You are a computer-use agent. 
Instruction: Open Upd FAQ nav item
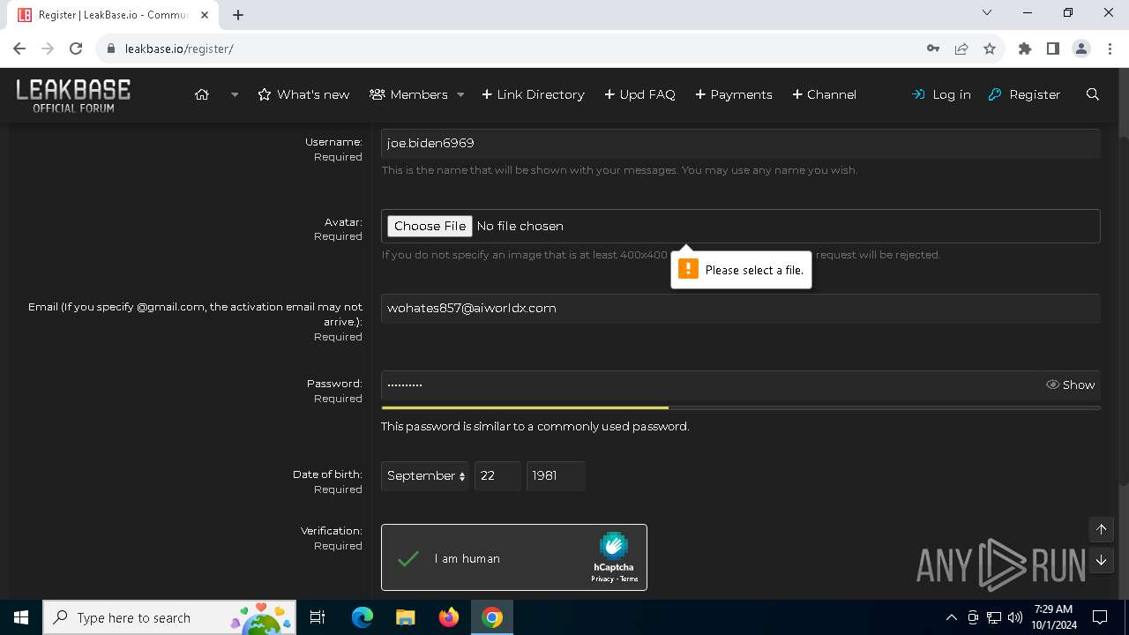pos(639,94)
